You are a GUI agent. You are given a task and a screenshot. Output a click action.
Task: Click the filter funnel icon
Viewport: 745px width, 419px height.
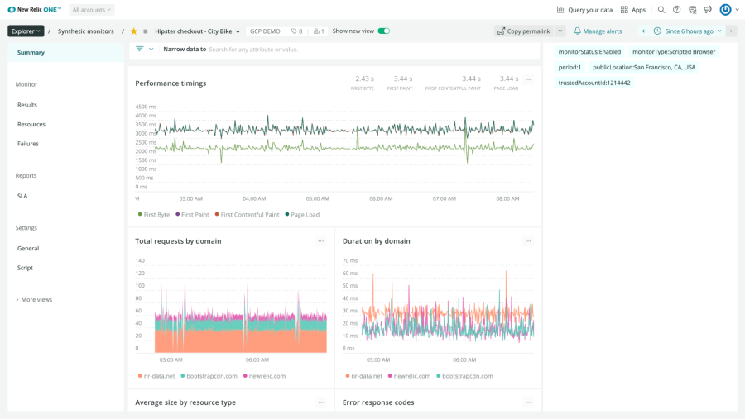tap(139, 49)
